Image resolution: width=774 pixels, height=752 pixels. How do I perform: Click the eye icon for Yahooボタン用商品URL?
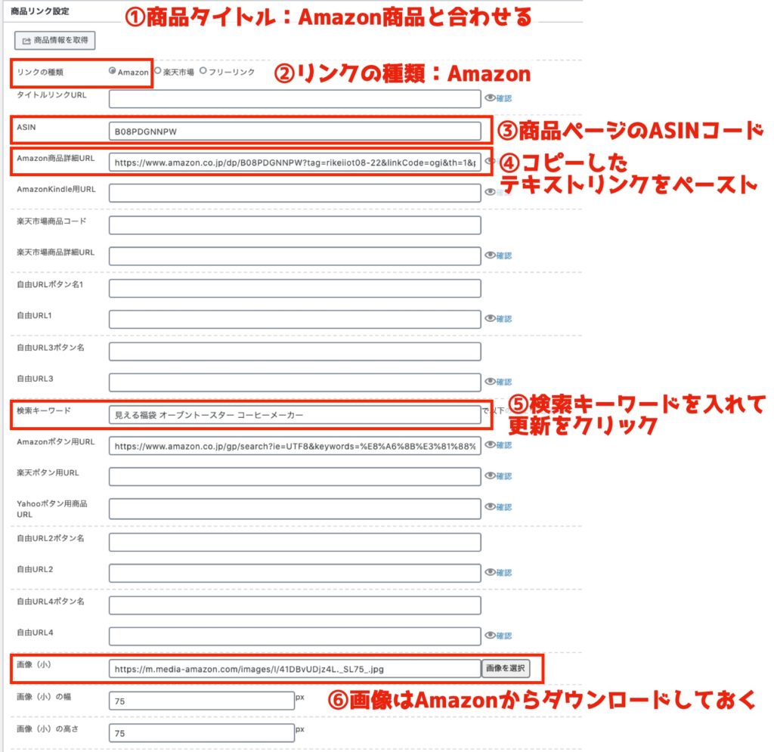click(490, 508)
